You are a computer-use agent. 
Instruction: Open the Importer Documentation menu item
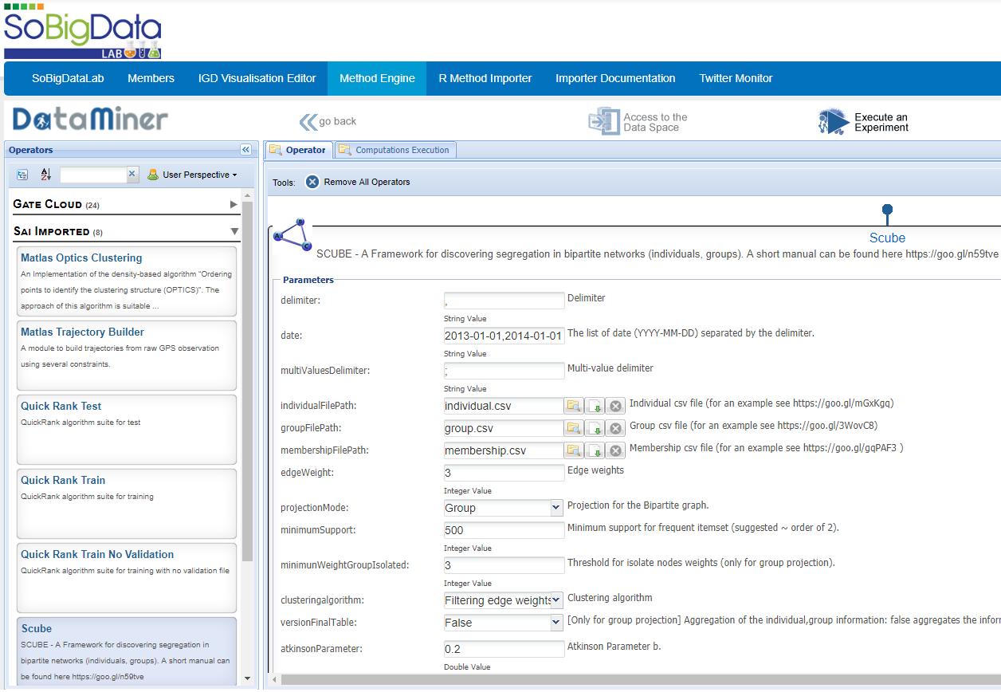615,78
